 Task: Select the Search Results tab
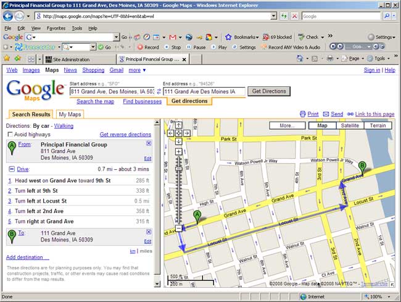pyautogui.click(x=31, y=114)
